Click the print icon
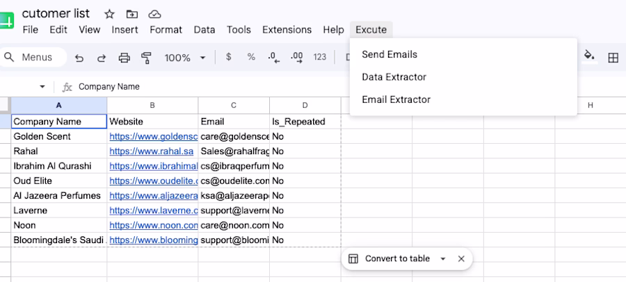 [x=125, y=58]
